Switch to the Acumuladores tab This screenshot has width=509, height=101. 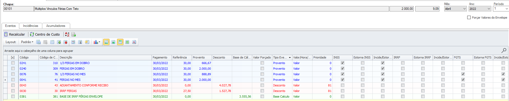56,26
